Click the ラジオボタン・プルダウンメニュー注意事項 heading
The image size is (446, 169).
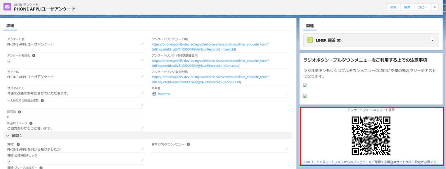tap(366, 60)
